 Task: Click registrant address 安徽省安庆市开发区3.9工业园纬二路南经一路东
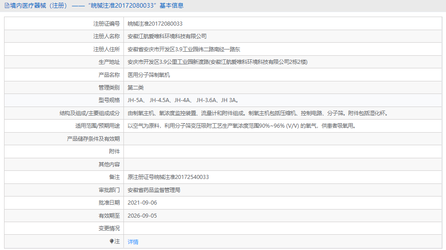point(184,49)
